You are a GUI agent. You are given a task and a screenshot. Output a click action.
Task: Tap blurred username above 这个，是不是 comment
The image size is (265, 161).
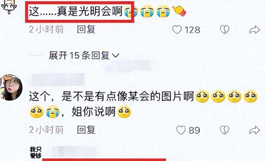58,79
